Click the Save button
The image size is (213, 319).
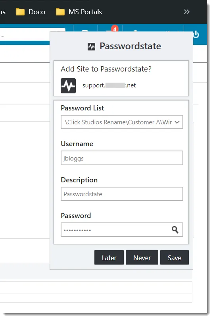(x=175, y=257)
